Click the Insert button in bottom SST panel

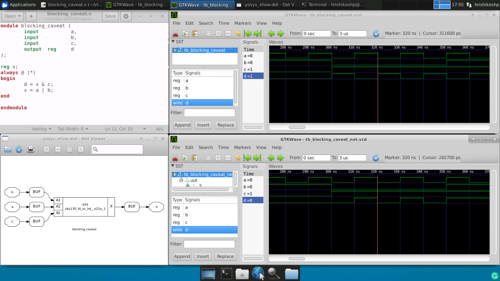203,256
